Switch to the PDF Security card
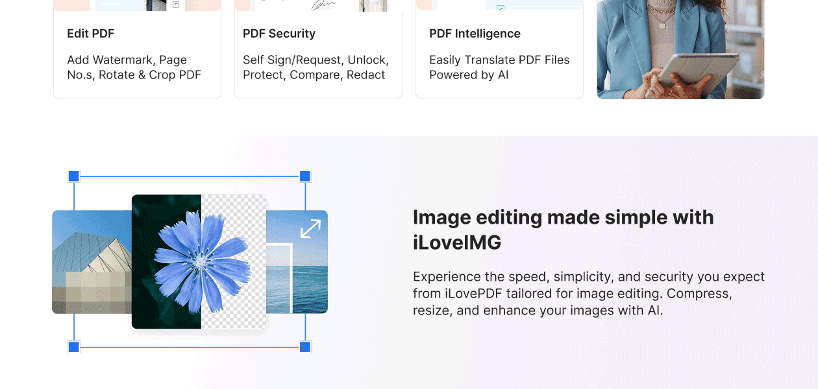 coord(318,52)
